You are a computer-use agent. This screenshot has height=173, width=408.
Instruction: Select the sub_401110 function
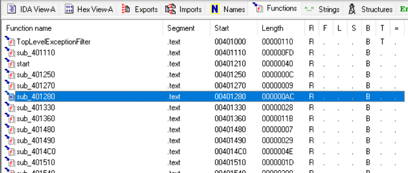point(204,53)
